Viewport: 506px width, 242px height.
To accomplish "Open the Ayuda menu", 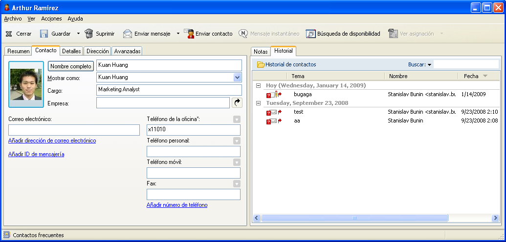I will 75,19.
